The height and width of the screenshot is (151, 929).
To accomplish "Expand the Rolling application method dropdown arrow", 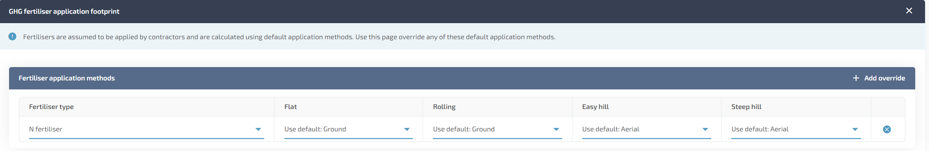I will click(556, 129).
